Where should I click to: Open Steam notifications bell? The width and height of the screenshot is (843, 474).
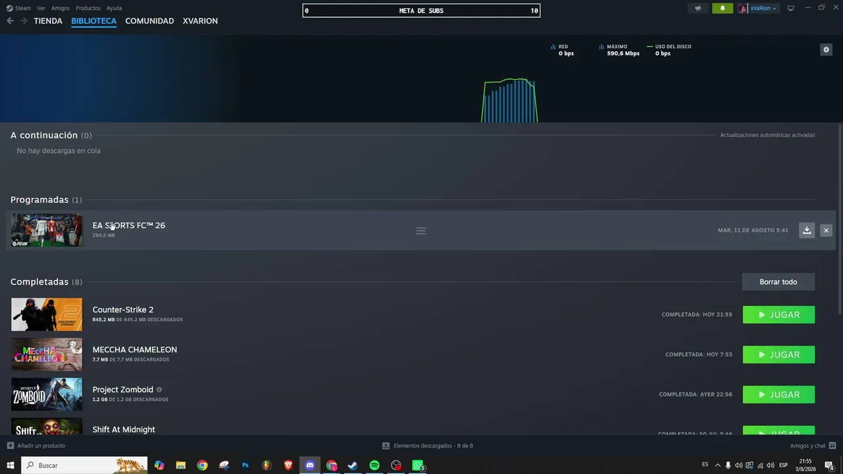[722, 9]
